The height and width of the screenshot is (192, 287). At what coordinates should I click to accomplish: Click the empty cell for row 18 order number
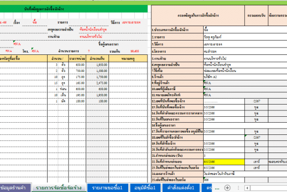click(x=224, y=138)
